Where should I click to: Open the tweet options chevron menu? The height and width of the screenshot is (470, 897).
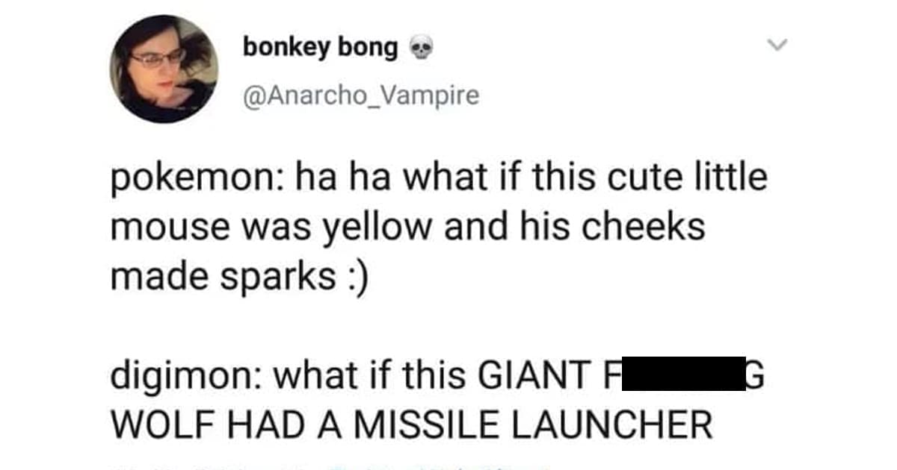[778, 46]
